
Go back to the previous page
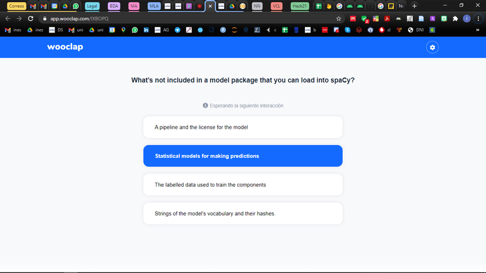click(x=7, y=18)
